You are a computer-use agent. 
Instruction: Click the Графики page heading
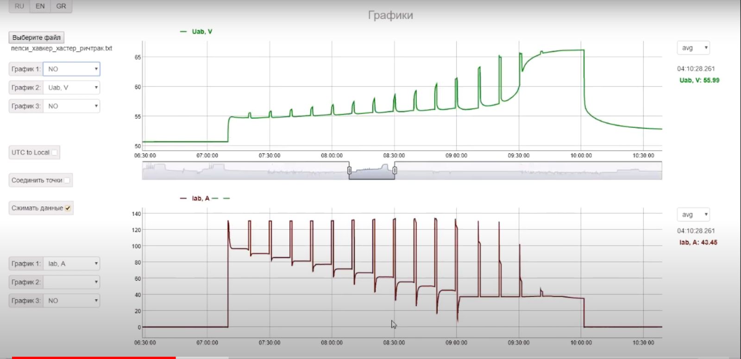click(390, 15)
